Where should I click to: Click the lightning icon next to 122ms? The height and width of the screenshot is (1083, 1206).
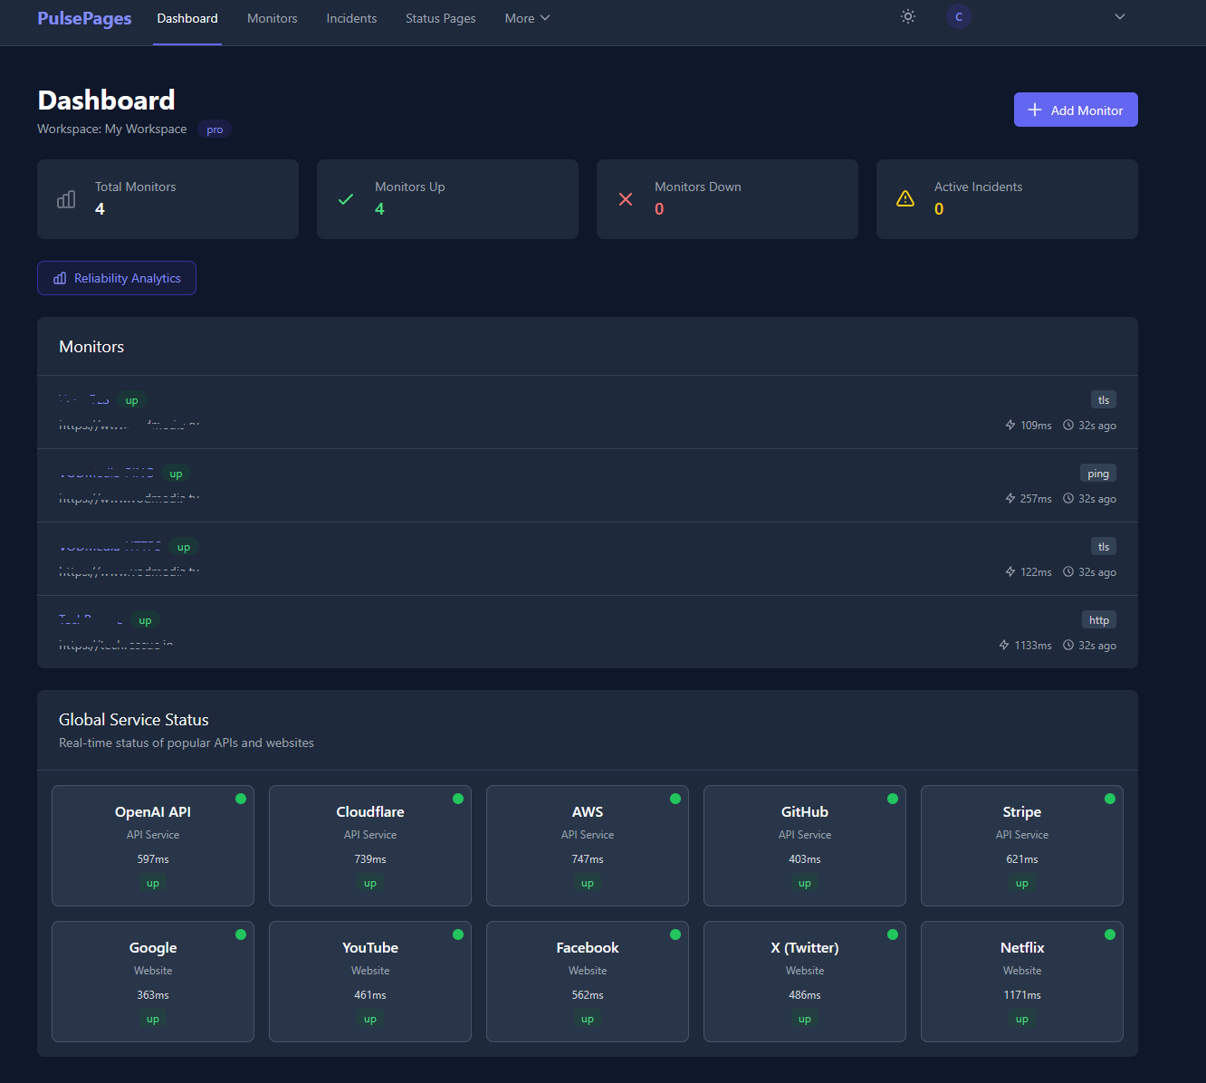1010,571
